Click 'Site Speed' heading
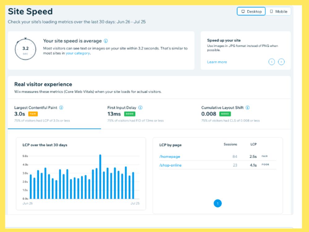Image resolution: width=309 pixels, height=232 pixels. coord(30,11)
